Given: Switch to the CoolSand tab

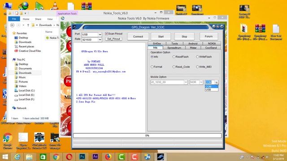Looking at the screenshot, I should [x=211, y=48].
